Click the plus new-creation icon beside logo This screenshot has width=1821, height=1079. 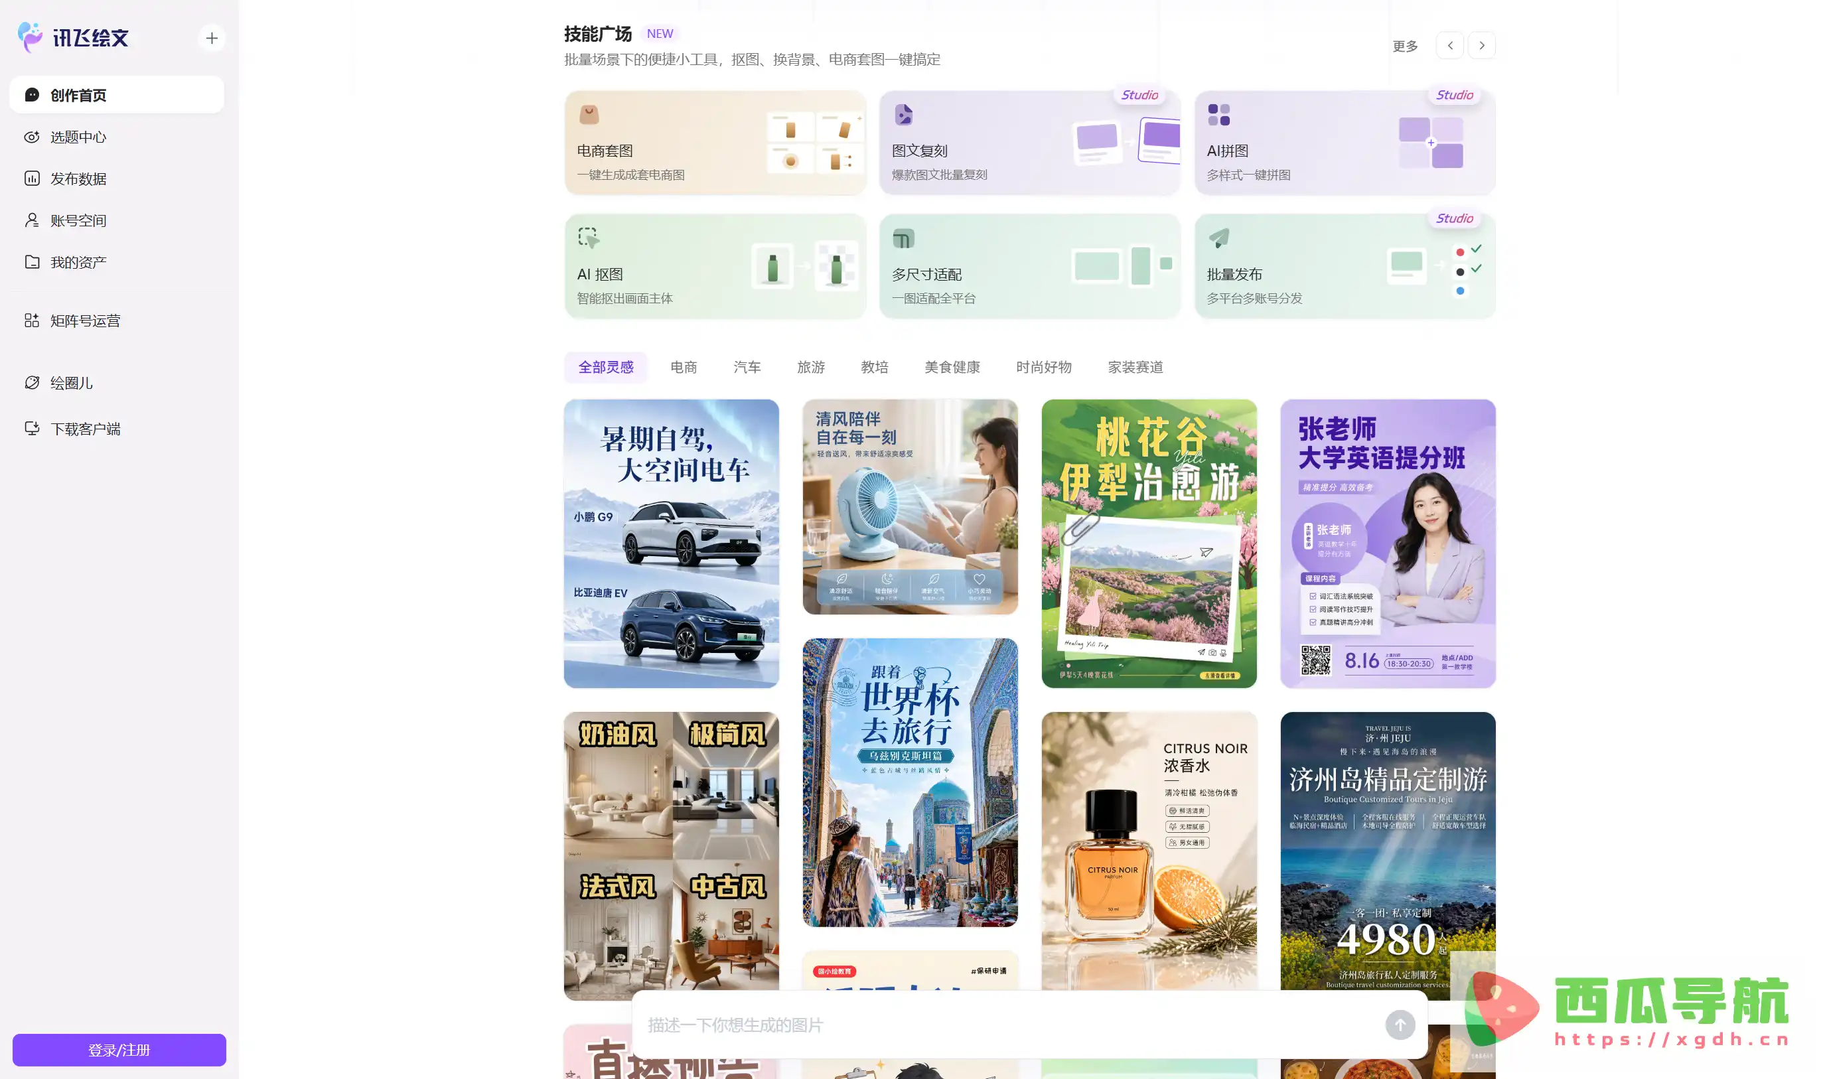pyautogui.click(x=212, y=38)
